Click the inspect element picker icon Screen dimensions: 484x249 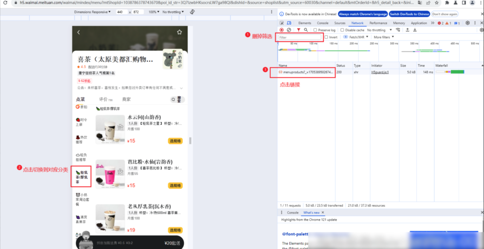click(282, 23)
